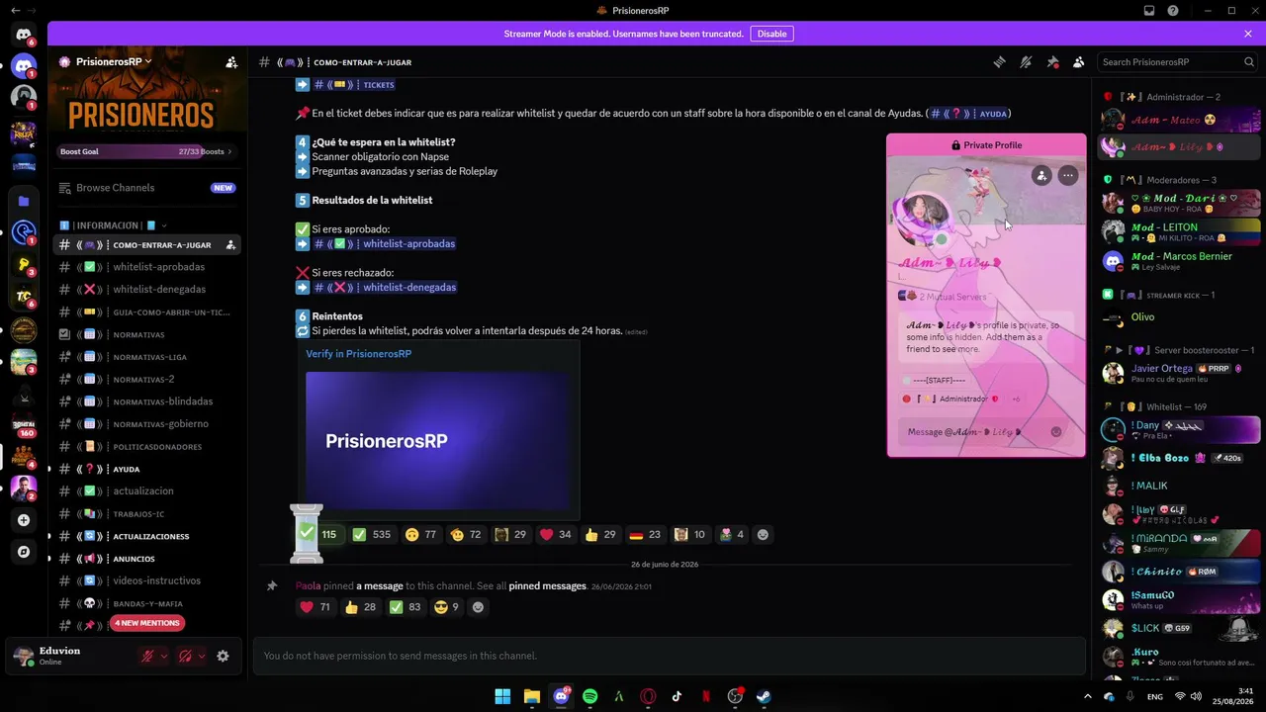Screen dimensions: 1266x712
Task: Expand the extra roles count on profile popup
Action: pos(1015,399)
